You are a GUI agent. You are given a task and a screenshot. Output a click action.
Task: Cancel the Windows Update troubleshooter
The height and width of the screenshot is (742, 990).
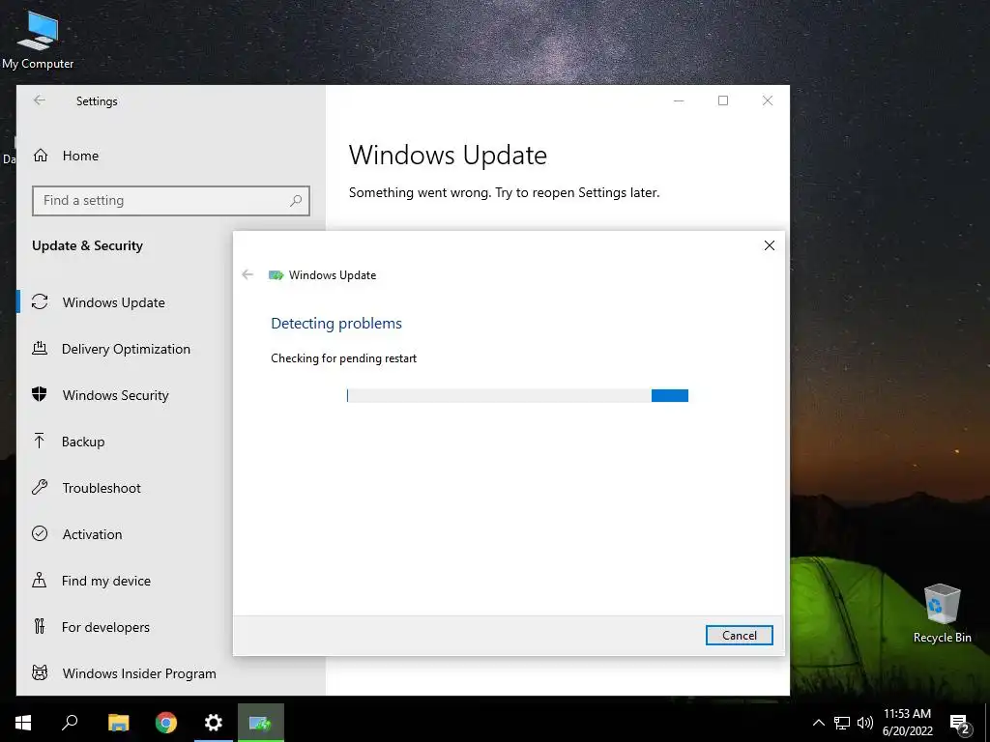pyautogui.click(x=739, y=635)
